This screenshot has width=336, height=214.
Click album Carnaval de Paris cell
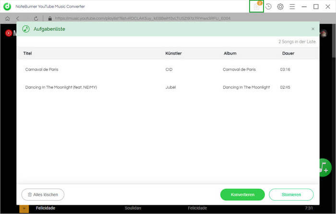tap(239, 70)
